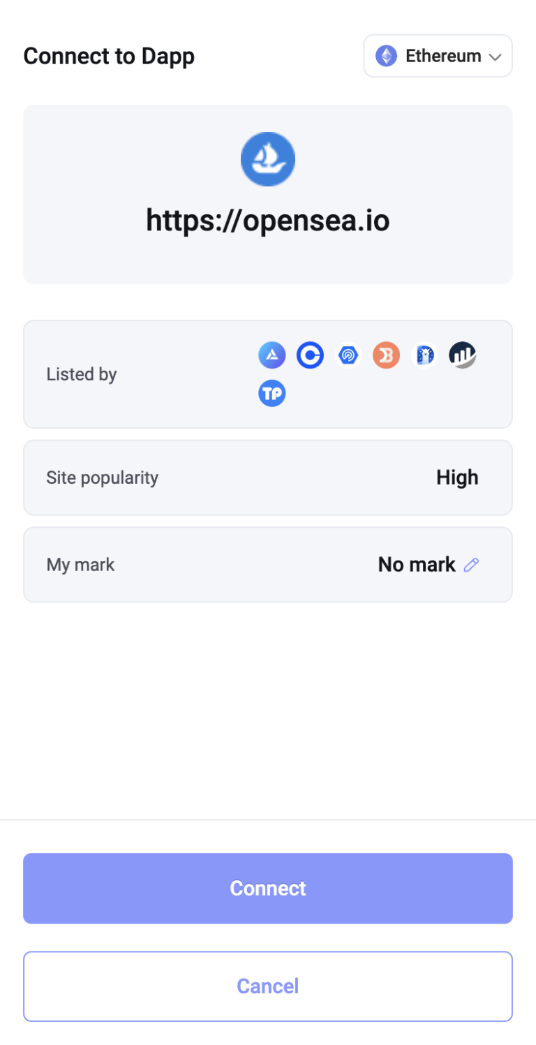536x1045 pixels.
Task: Click the OpenSea sailboat logo
Action: 268,159
